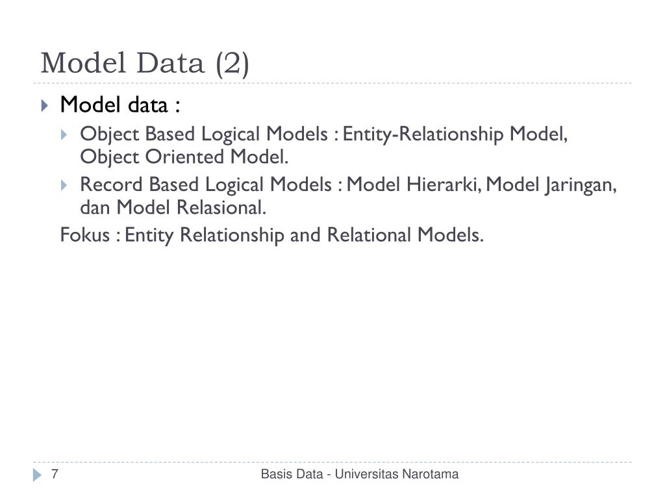Click the dashed footer divider line
The width and height of the screenshot is (665, 499).
332,462
